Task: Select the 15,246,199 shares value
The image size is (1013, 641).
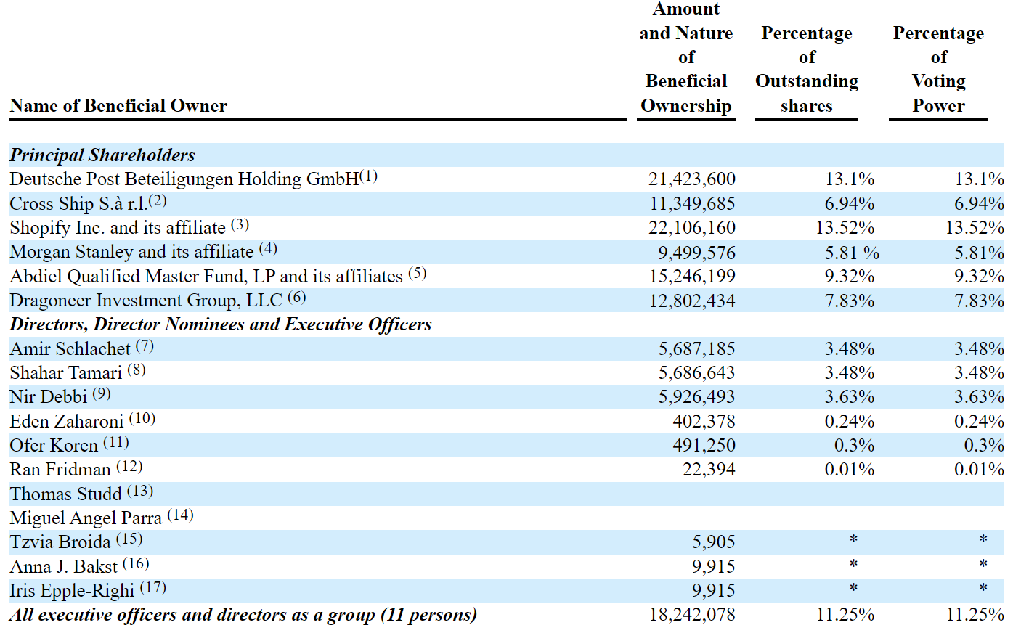Action: 692,277
